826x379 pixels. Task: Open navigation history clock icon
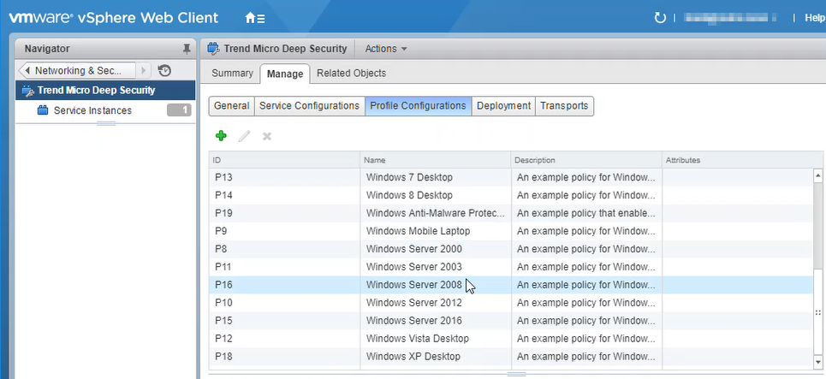point(165,71)
